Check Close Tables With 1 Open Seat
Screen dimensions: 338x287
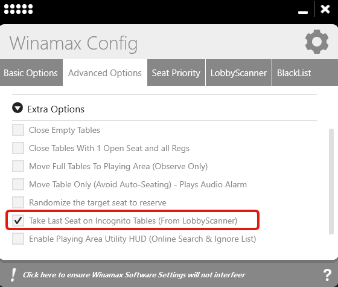point(18,148)
